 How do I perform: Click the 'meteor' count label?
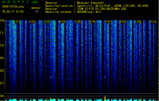click(x=36, y=8)
